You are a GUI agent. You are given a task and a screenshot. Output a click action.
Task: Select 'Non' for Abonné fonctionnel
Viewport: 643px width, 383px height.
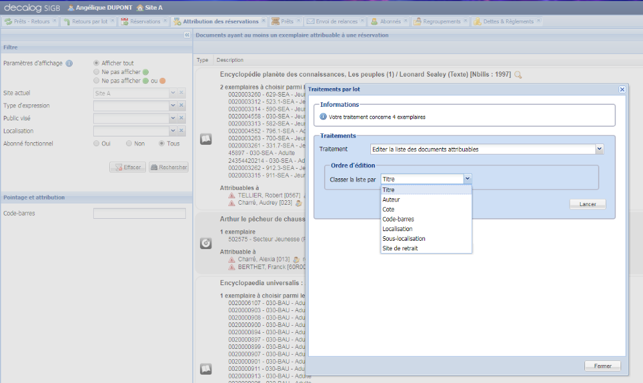(x=129, y=144)
